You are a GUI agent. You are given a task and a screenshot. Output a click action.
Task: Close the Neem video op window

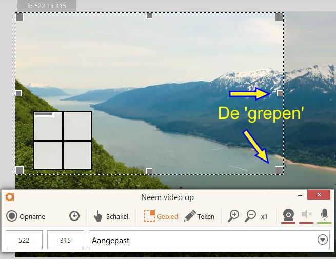point(319,194)
